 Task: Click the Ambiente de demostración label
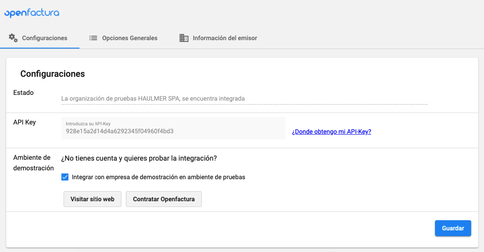tap(33, 162)
